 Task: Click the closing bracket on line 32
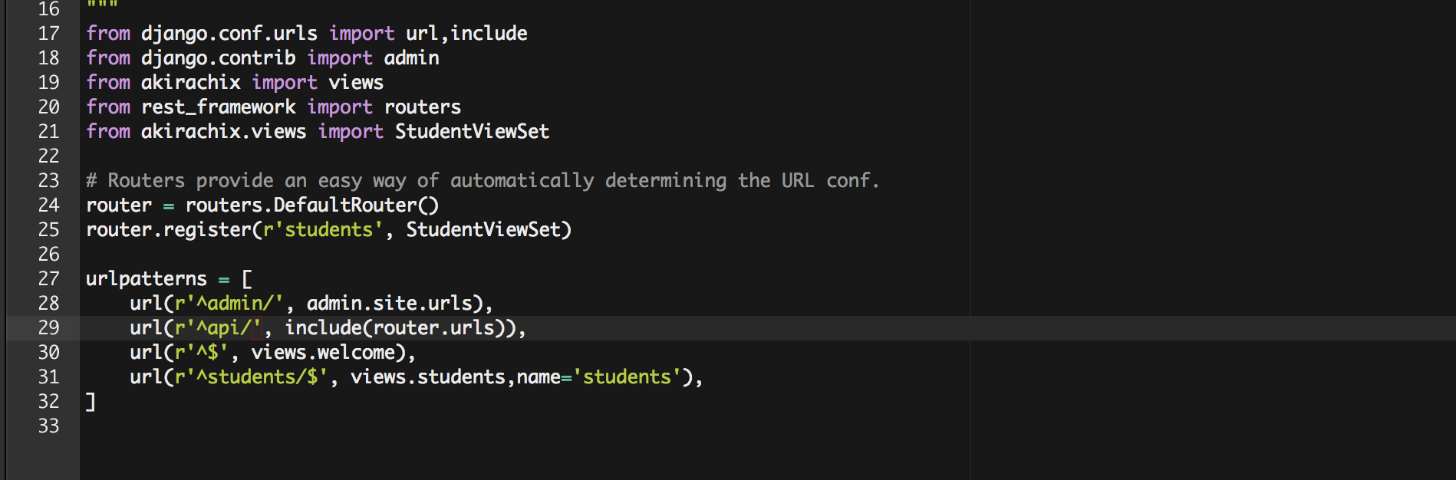click(91, 402)
